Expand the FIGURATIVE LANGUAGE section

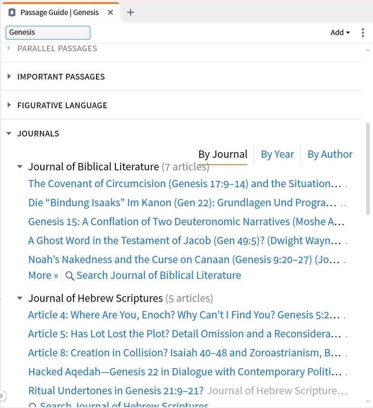9,105
